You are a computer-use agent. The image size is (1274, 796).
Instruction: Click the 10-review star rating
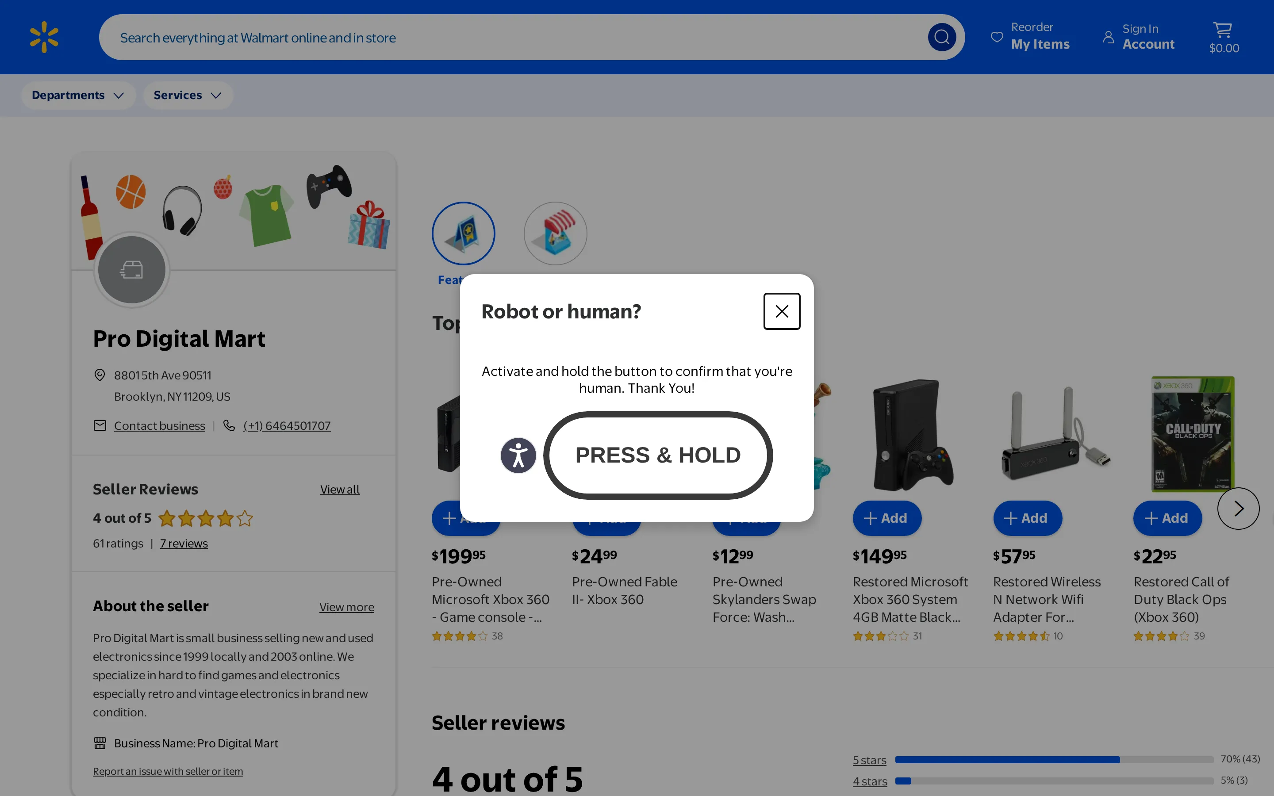click(1021, 636)
